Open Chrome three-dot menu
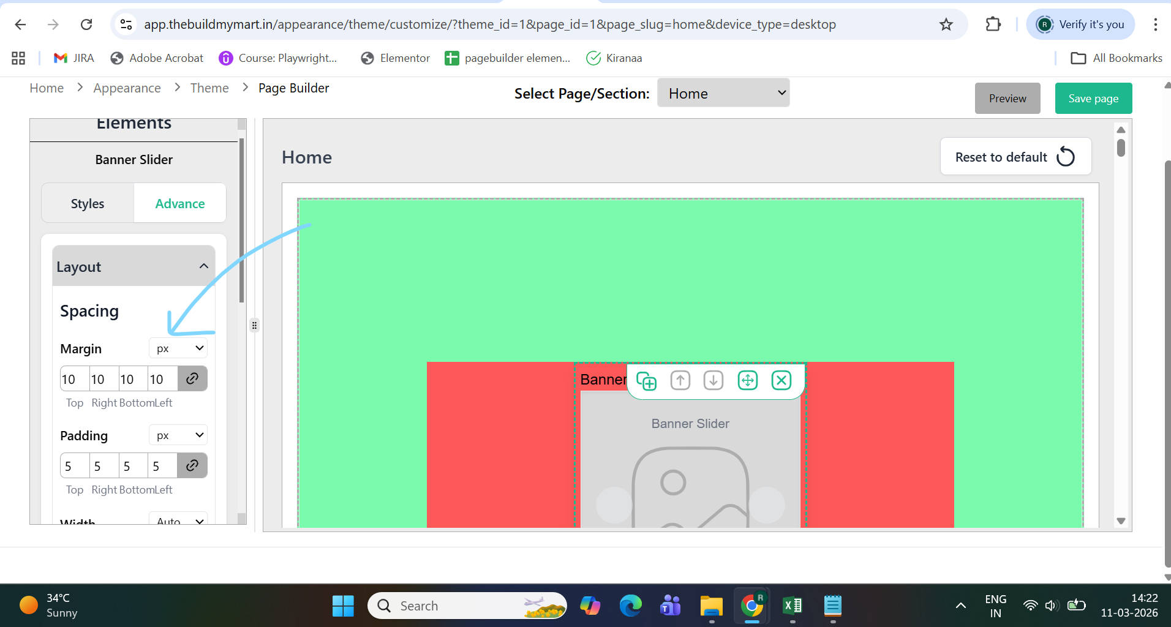 coord(1155,24)
